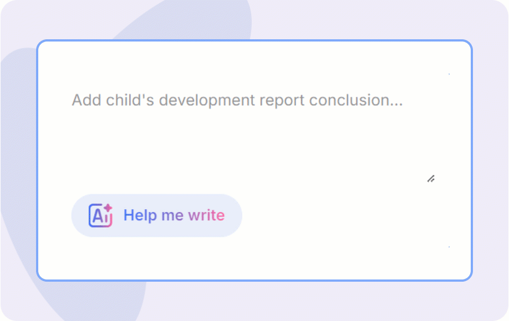Screen dimensions: 509x321
Task: Click the gradient Help me write pill
Action: (x=157, y=215)
